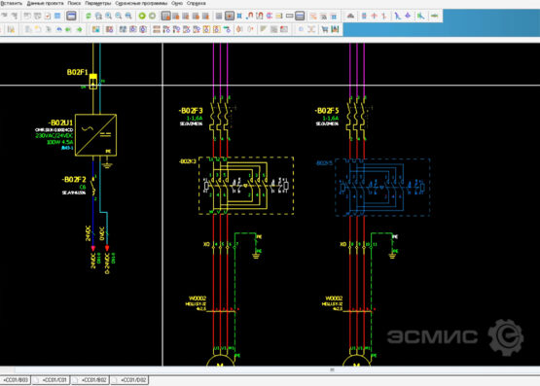Open the Окно menu
The image size is (540, 386).
pyautogui.click(x=177, y=3)
